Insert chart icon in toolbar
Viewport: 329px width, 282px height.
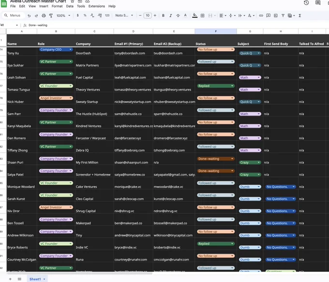click(x=276, y=15)
